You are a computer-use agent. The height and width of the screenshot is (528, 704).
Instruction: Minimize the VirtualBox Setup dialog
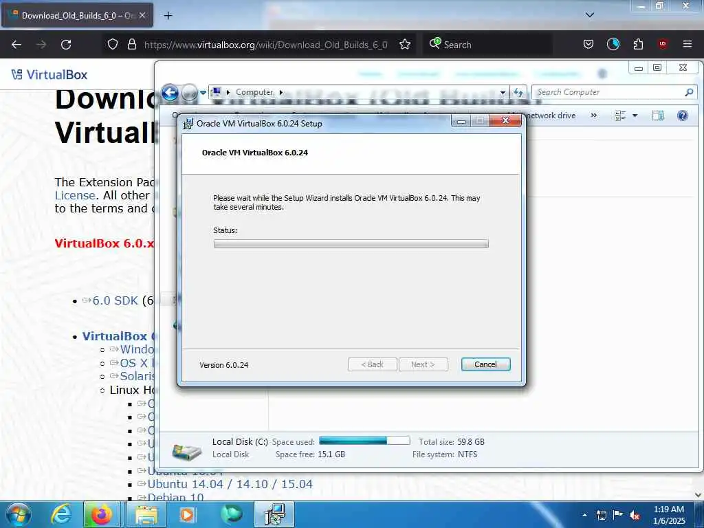pyautogui.click(x=461, y=121)
